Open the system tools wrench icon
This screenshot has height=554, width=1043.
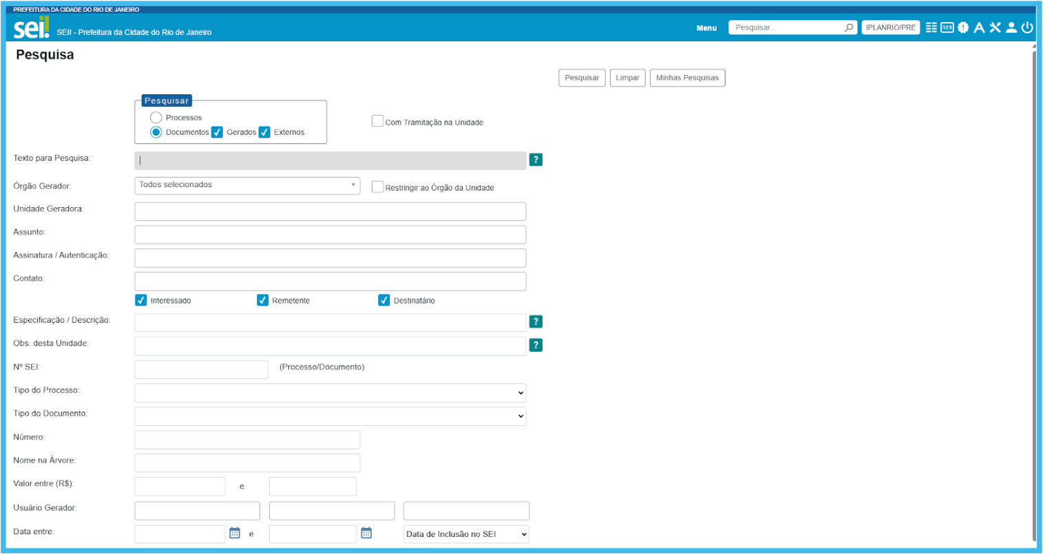(995, 28)
